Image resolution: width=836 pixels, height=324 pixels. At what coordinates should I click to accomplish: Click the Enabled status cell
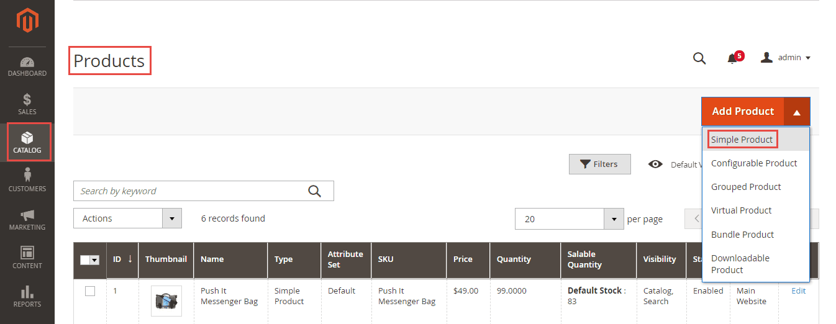[x=708, y=291]
